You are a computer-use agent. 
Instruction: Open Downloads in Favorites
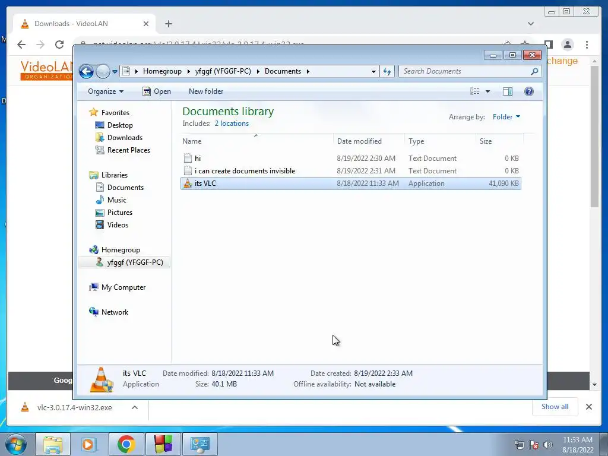tap(125, 138)
